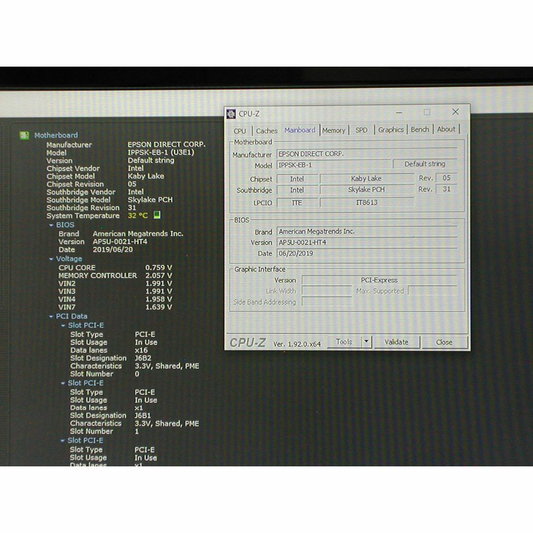Click the Southbridge Skylake PCH field
This screenshot has height=533, width=533.
(367, 190)
